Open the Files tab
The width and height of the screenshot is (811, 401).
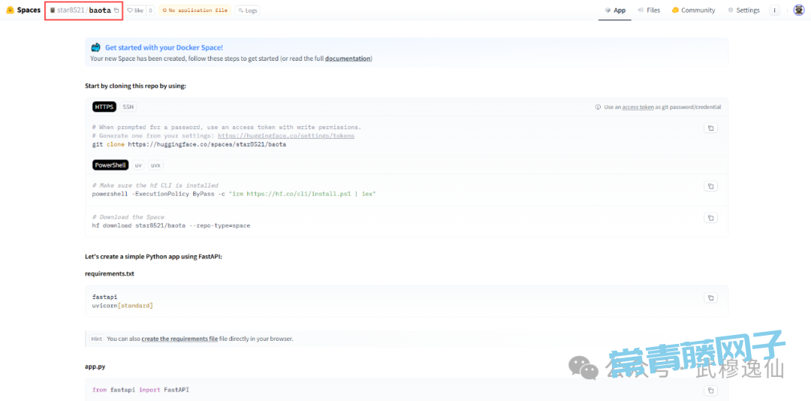(x=649, y=11)
